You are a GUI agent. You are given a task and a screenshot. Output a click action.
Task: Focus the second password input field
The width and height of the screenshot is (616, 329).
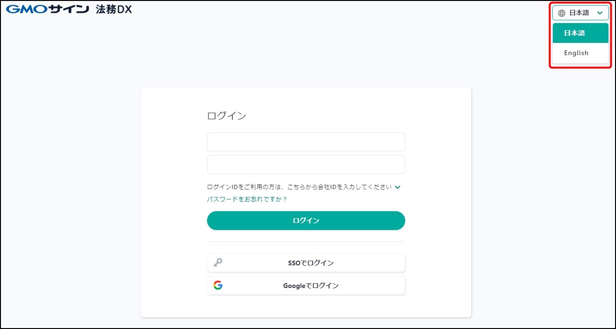click(x=306, y=164)
